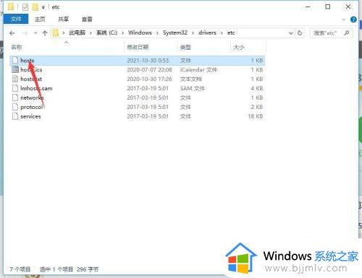This screenshot has width=362, height=278.
Task: Click the System32 breadcrumb segment
Action: click(175, 32)
